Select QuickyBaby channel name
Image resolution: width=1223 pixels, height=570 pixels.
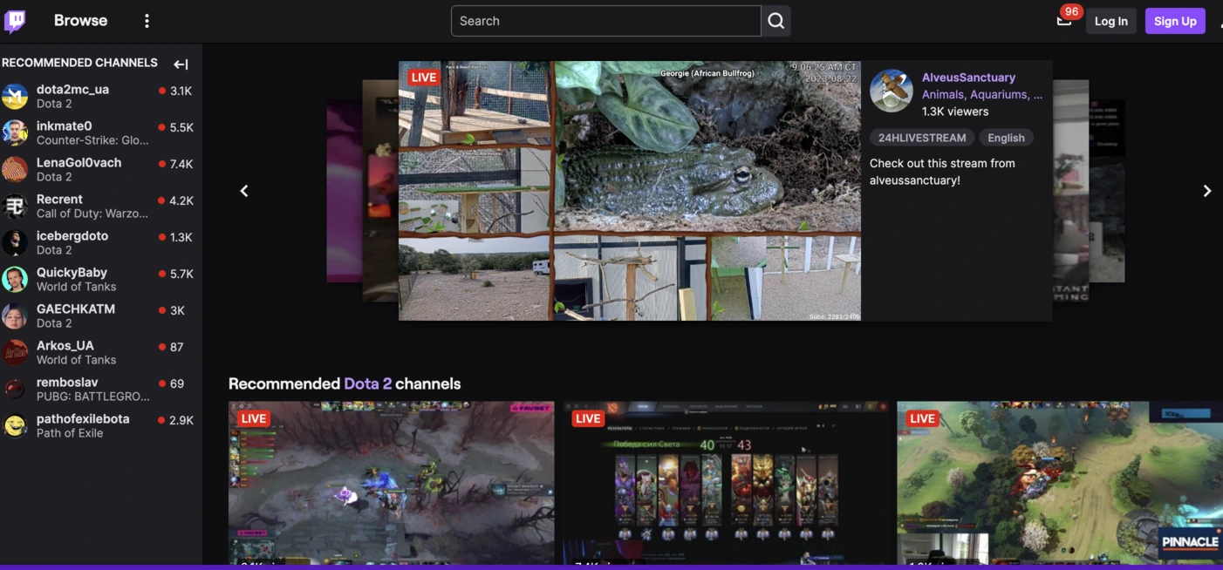[x=72, y=273]
